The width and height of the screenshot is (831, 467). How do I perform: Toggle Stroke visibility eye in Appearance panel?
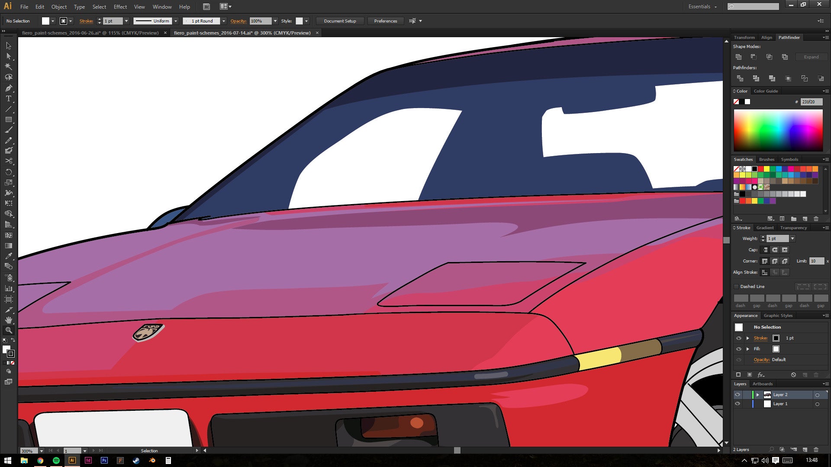739,338
